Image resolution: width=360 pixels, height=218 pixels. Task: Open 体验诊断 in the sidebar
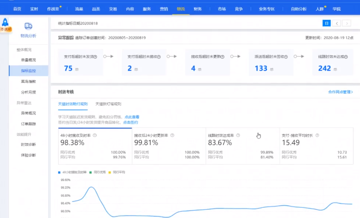[x=28, y=155]
